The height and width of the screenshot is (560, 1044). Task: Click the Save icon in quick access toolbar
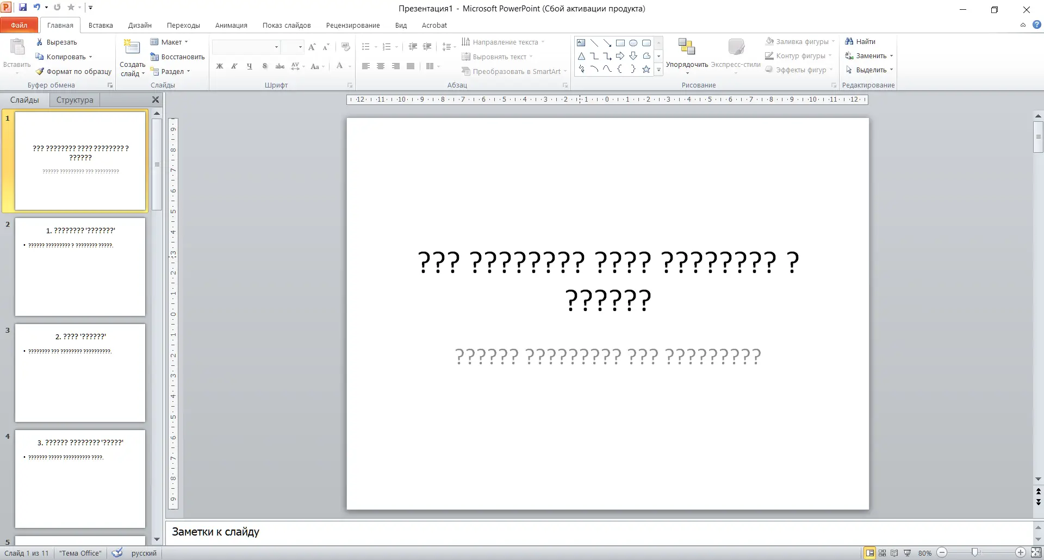click(23, 8)
